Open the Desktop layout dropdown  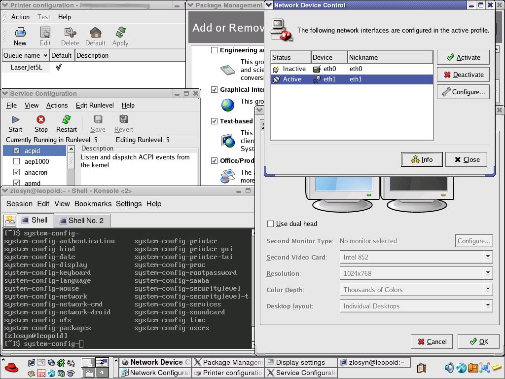coord(416,306)
